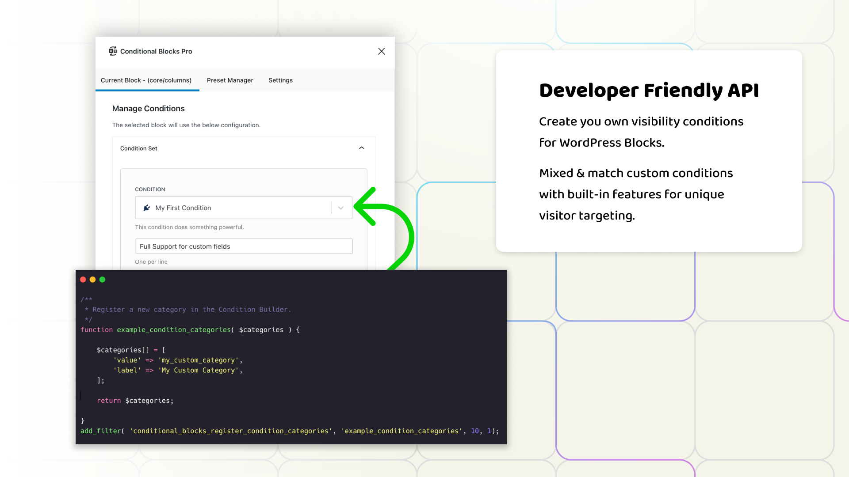Switch to the Preset Manager tab
849x477 pixels.
(x=230, y=80)
